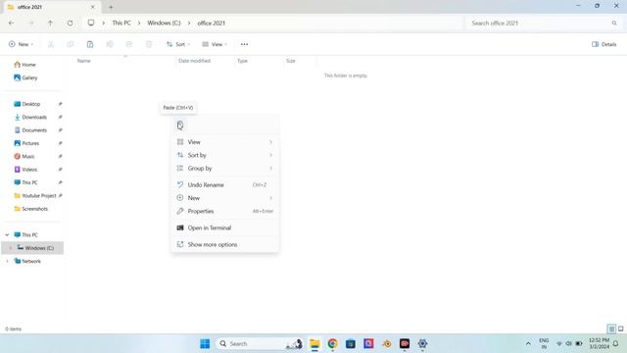The width and height of the screenshot is (627, 353).
Task: Choose Undo Rename from the context menu
Action: [225, 185]
